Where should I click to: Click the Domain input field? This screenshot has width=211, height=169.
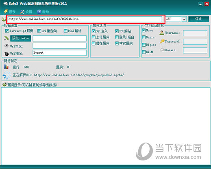tap(195, 50)
